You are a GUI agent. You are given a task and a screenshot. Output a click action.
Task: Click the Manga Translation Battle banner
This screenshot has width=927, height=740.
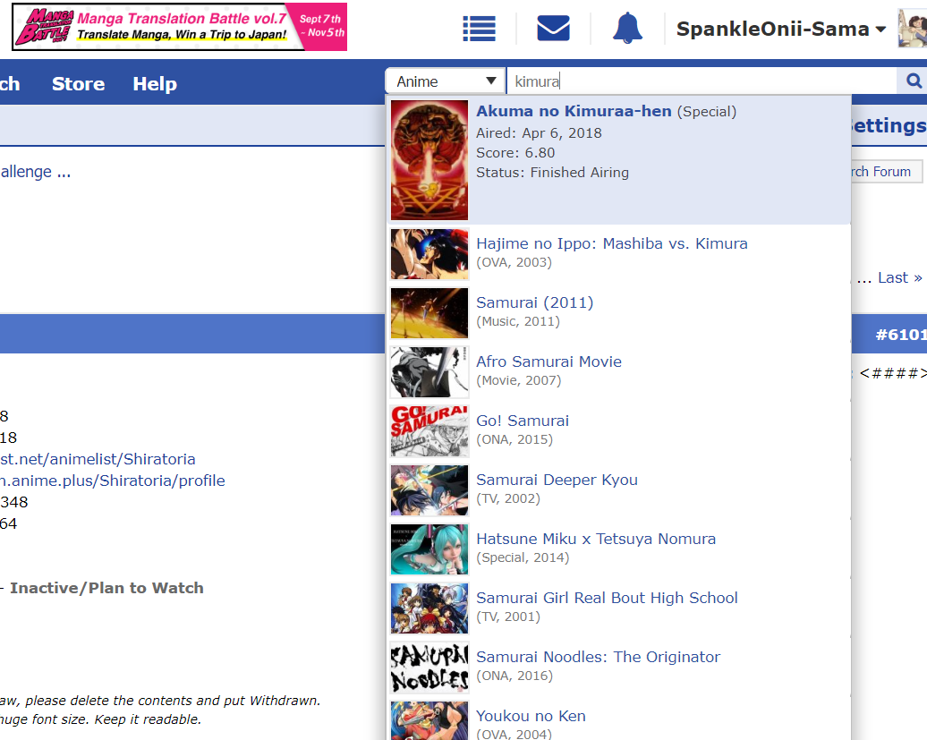179,27
